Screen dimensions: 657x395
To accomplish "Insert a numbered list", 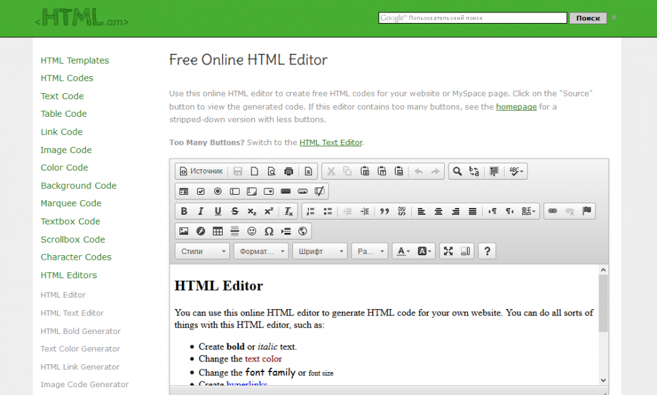I will point(311,211).
